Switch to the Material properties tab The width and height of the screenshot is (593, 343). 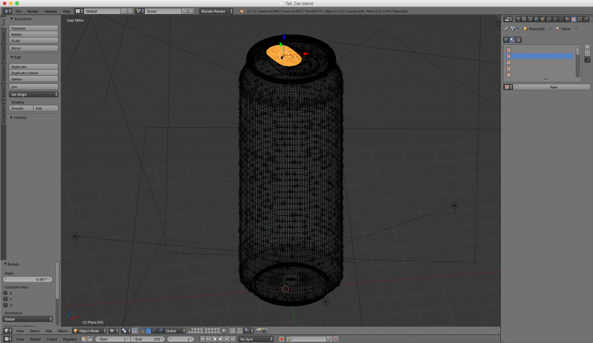coord(568,19)
